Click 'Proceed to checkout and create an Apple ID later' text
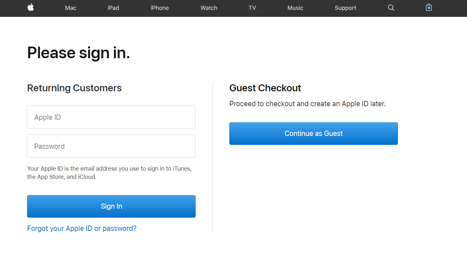This screenshot has height=255, width=467. 308,104
